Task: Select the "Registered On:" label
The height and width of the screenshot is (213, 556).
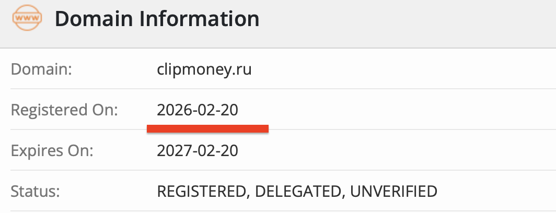Action: [65, 110]
